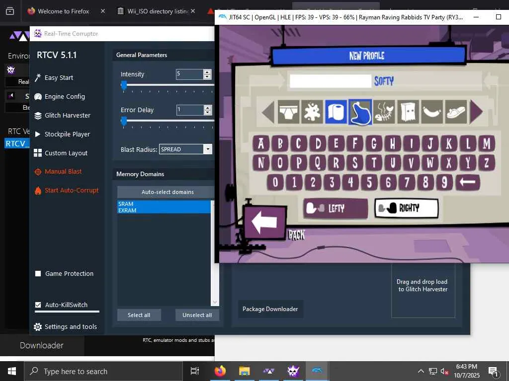The image size is (509, 381).
Task: Select the paper bag profile icon
Action: pos(408,112)
